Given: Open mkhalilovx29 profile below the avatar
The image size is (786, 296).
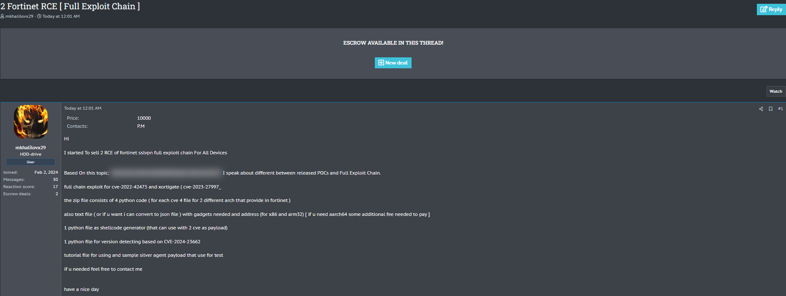Looking at the screenshot, I should coord(30,148).
